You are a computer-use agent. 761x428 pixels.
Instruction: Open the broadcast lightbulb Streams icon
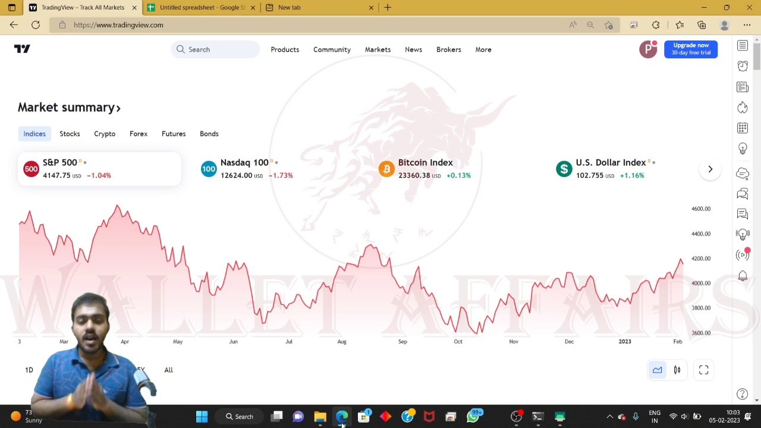click(743, 234)
